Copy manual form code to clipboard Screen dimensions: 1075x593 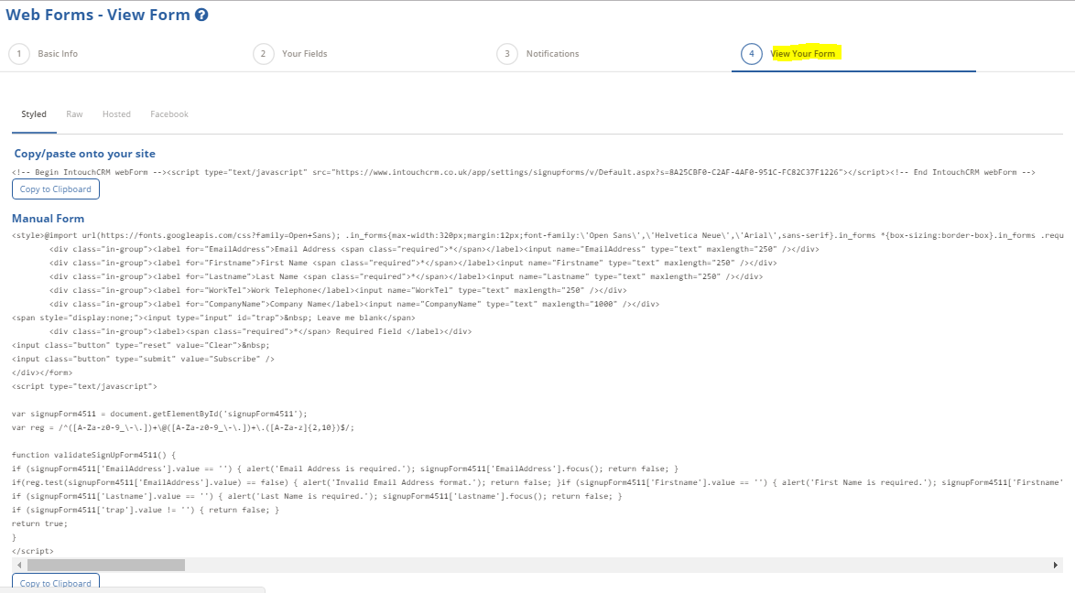pos(56,583)
